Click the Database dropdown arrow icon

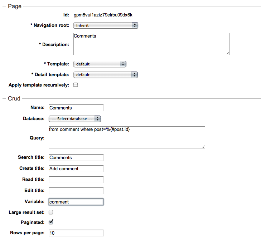(x=98, y=119)
